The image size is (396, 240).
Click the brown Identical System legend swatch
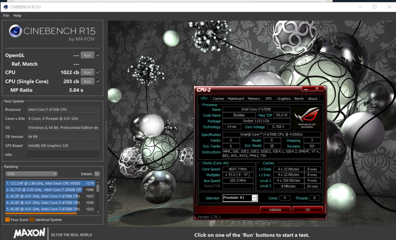point(32,220)
